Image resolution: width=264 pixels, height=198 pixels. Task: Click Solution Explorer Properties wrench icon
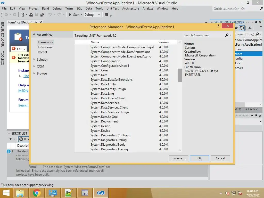click(x=250, y=28)
